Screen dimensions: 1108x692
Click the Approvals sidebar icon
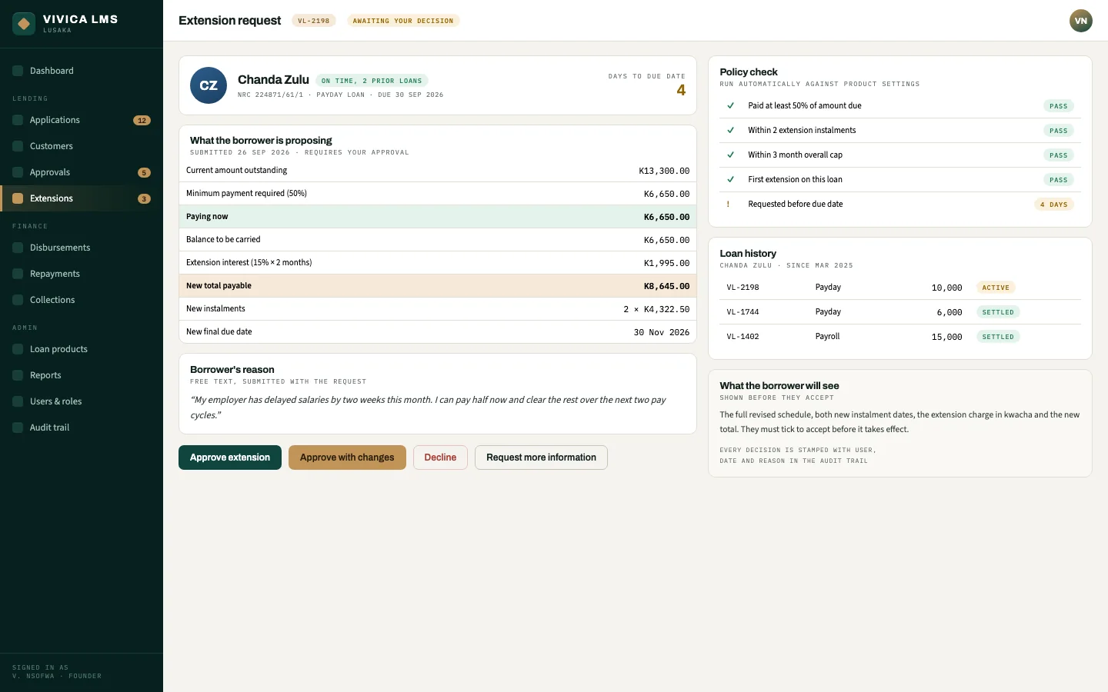pos(18,172)
